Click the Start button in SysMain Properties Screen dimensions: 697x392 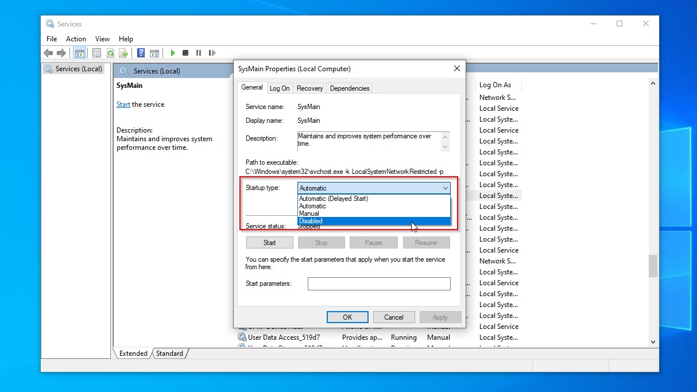tap(270, 243)
